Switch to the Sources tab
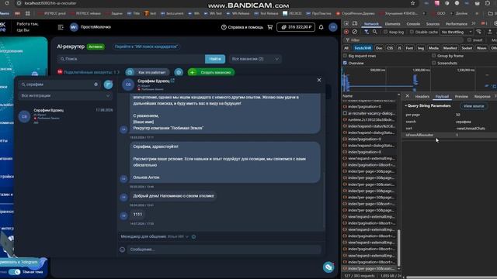Viewport: 497px width, 279px height. [433, 24]
